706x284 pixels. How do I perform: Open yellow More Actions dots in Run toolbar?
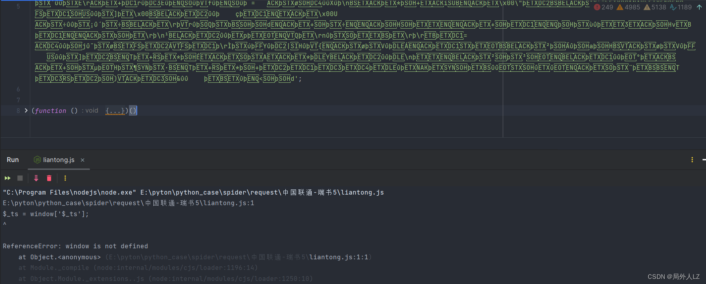coord(65,178)
